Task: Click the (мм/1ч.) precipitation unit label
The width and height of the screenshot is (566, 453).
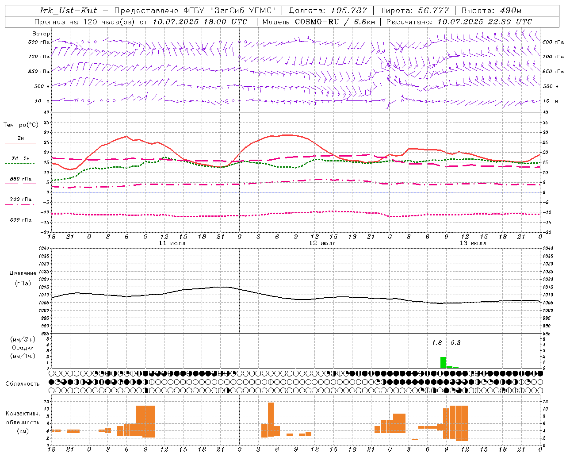Action: click(23, 356)
